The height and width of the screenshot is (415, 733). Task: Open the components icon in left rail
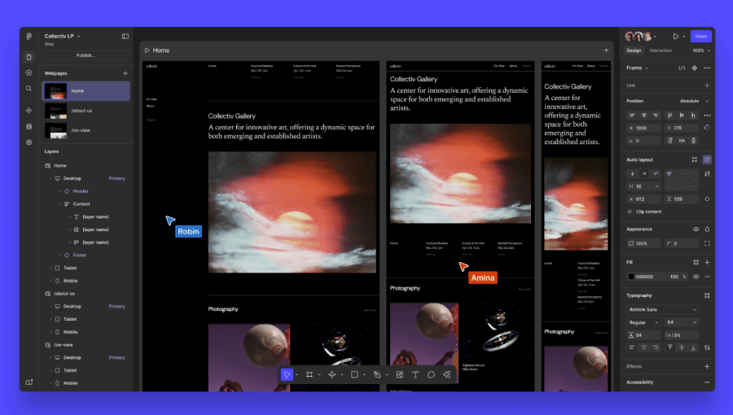coord(29,111)
